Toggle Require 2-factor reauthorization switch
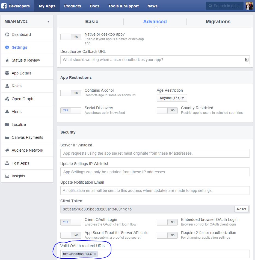255x260 pixels. point(167,235)
